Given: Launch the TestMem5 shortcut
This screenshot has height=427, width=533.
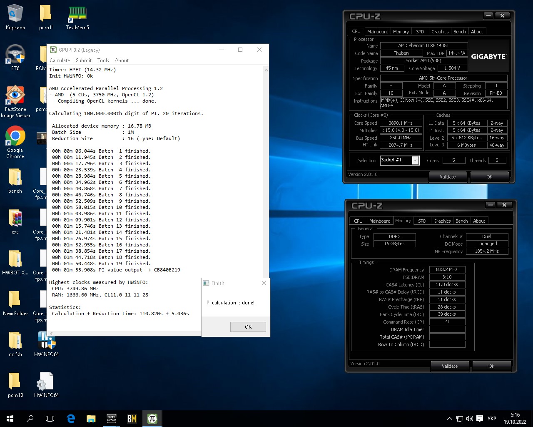Looking at the screenshot, I should point(77,18).
